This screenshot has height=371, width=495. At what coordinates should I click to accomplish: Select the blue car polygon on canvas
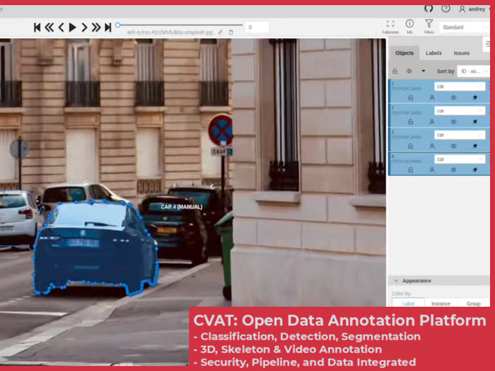(95, 248)
